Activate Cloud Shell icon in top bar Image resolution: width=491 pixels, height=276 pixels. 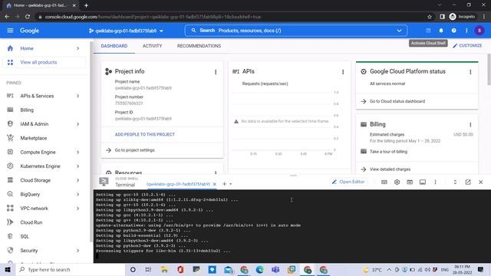[428, 31]
